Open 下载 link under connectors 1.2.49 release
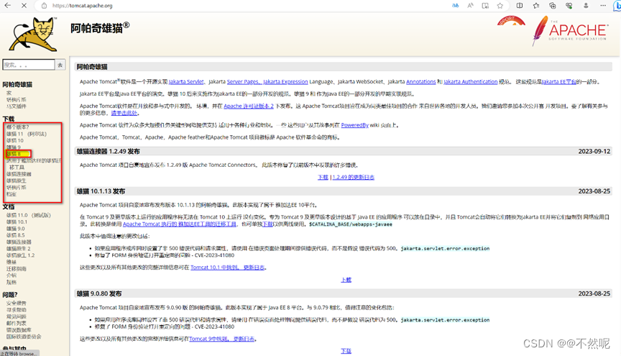The image size is (621, 356). click(x=323, y=177)
